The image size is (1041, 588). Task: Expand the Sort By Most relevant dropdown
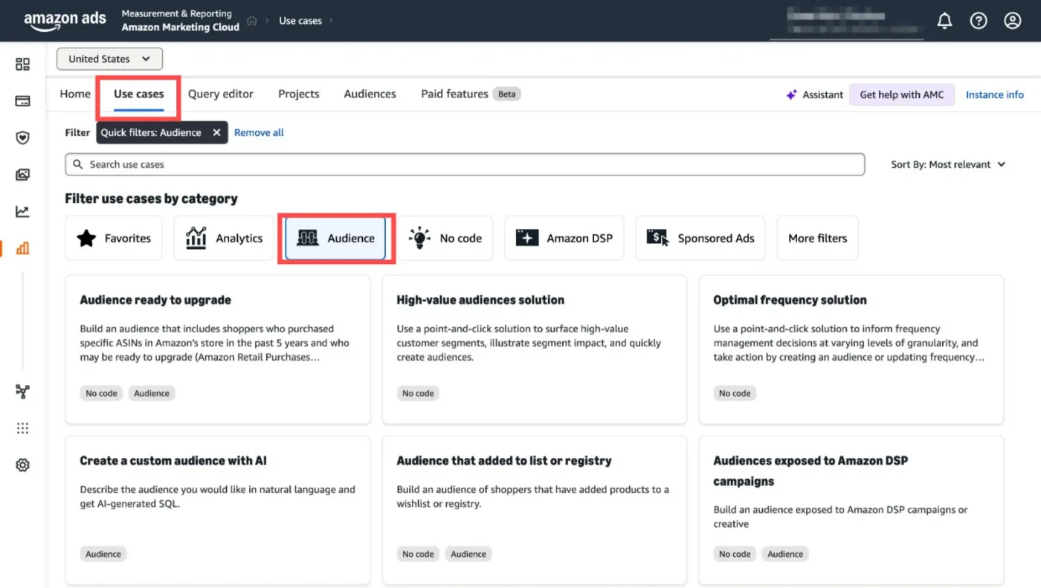click(948, 164)
